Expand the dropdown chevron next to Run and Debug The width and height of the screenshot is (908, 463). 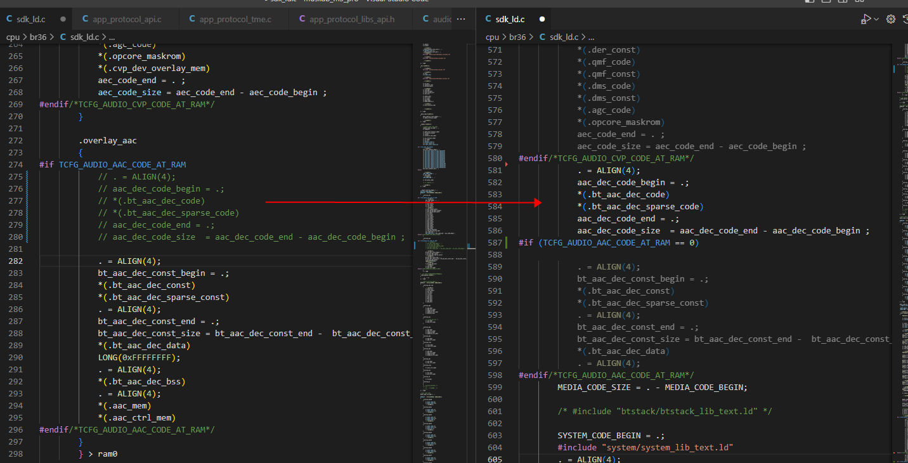[x=876, y=19]
